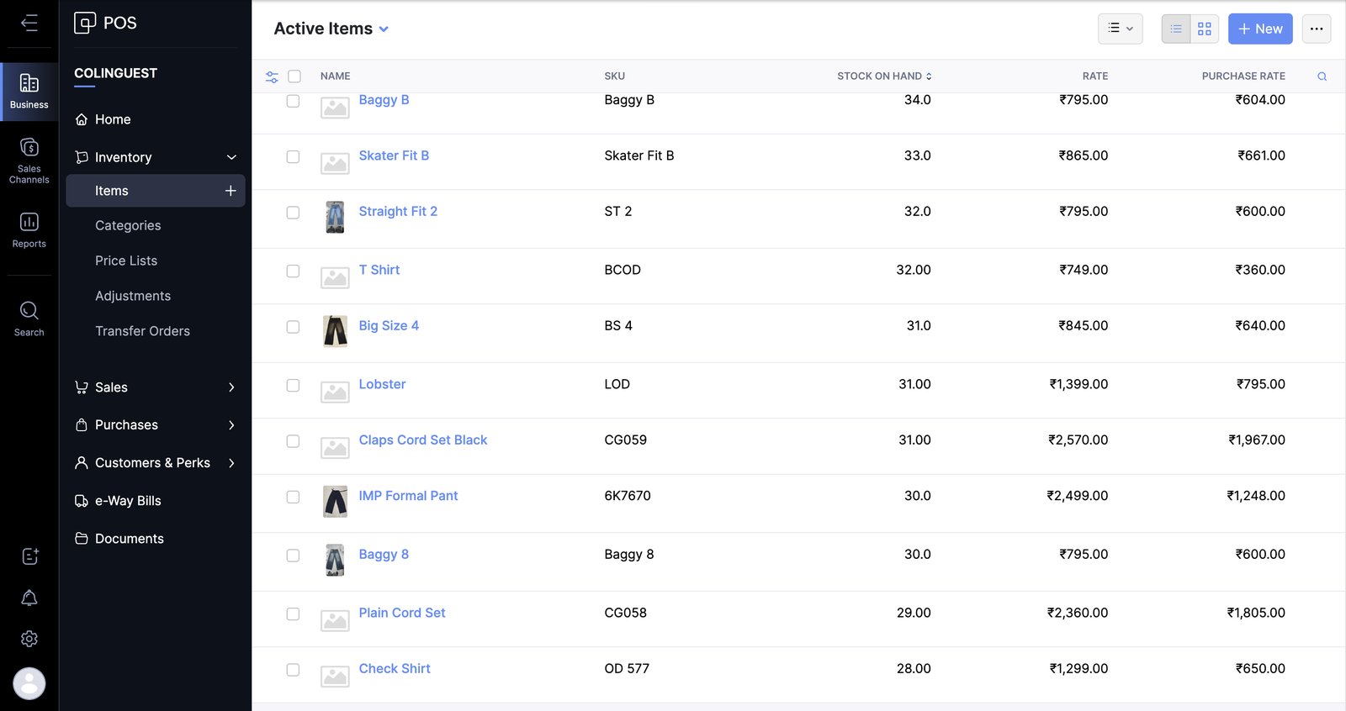Select the Lobster row checkbox
Image resolution: width=1346 pixels, height=711 pixels.
293,386
